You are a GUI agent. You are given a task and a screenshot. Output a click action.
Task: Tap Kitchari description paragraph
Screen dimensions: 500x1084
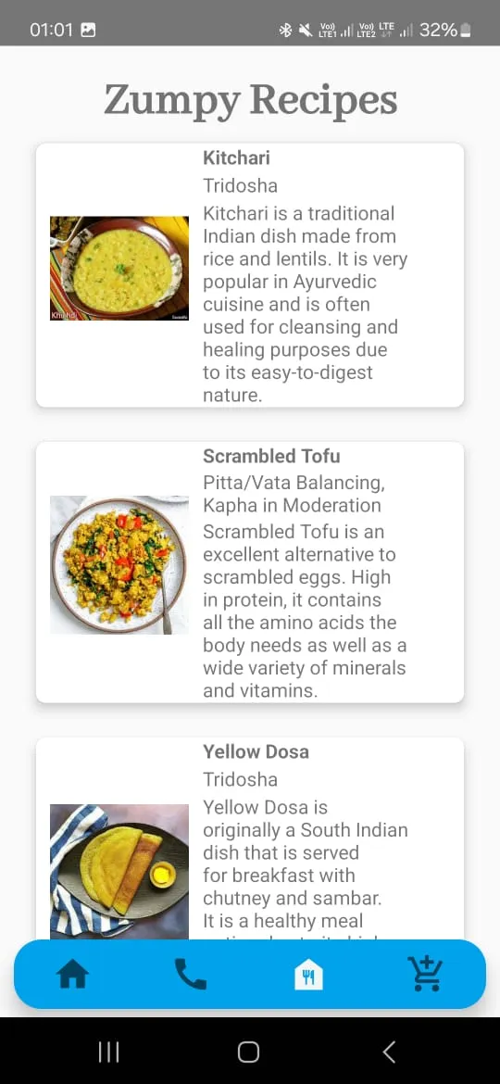click(306, 304)
